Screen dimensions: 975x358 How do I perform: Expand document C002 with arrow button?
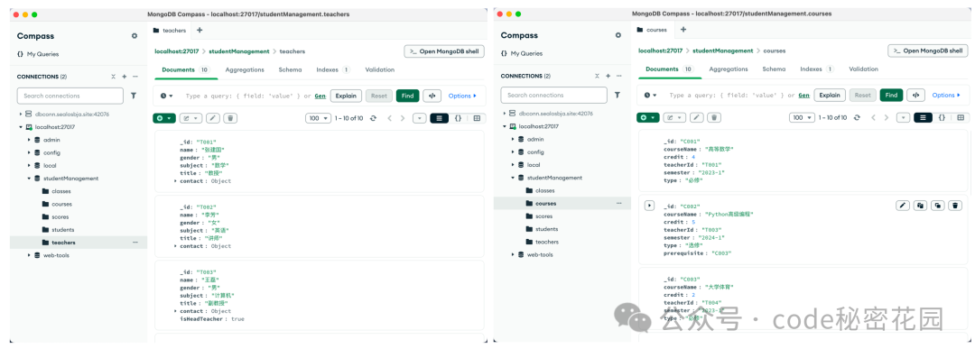point(649,205)
